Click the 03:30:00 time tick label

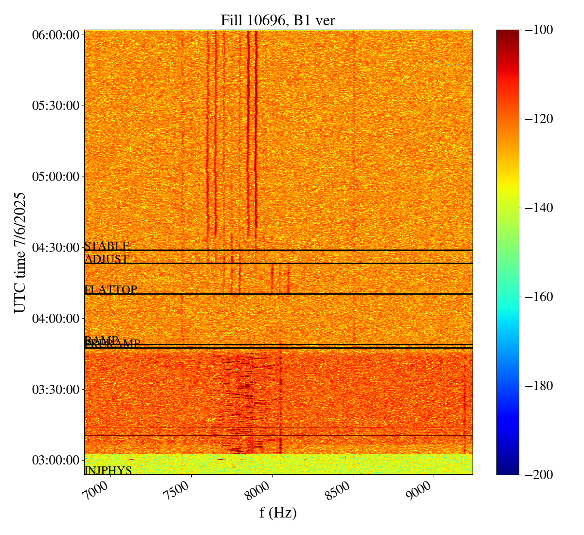point(55,390)
